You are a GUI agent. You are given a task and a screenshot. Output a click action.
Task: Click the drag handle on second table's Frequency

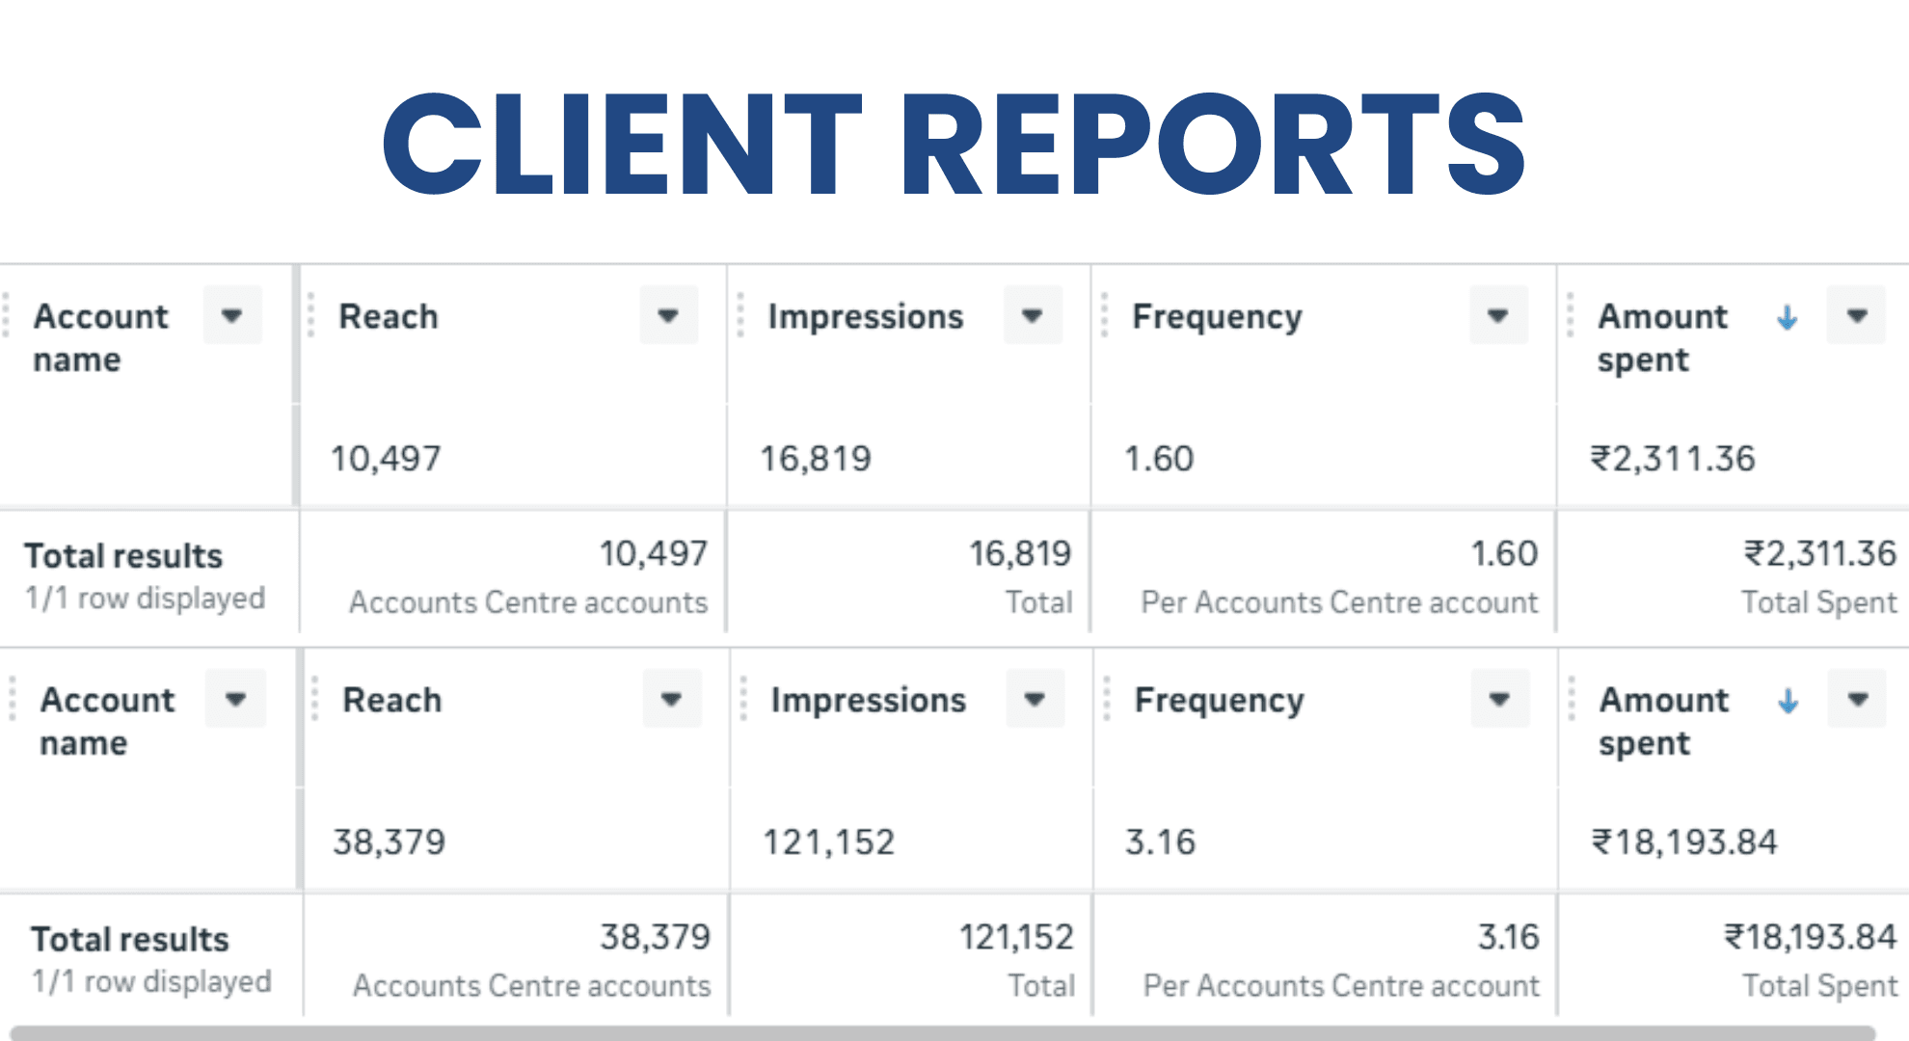click(x=1105, y=700)
